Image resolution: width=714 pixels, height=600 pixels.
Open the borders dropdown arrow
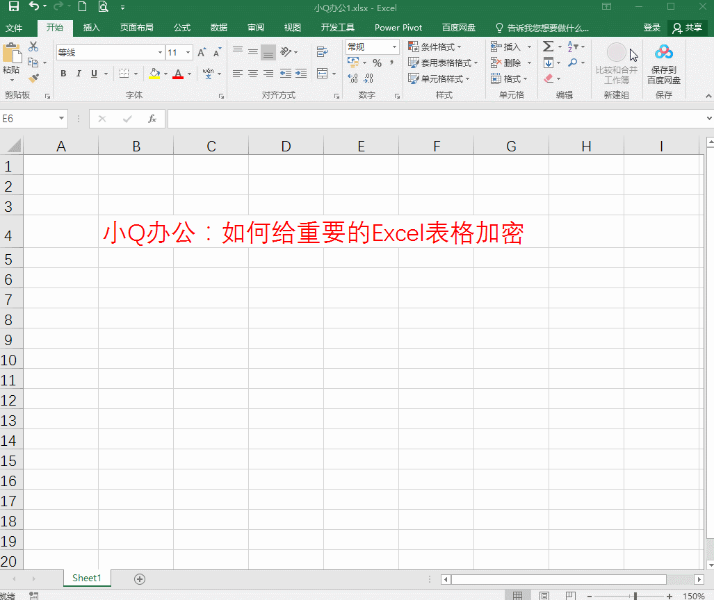pyautogui.click(x=136, y=74)
